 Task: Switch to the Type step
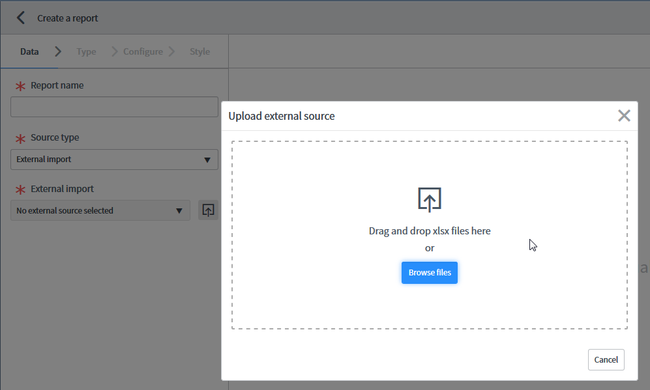(x=86, y=51)
